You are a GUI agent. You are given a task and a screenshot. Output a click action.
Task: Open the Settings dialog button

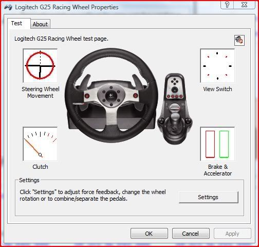[209, 197]
